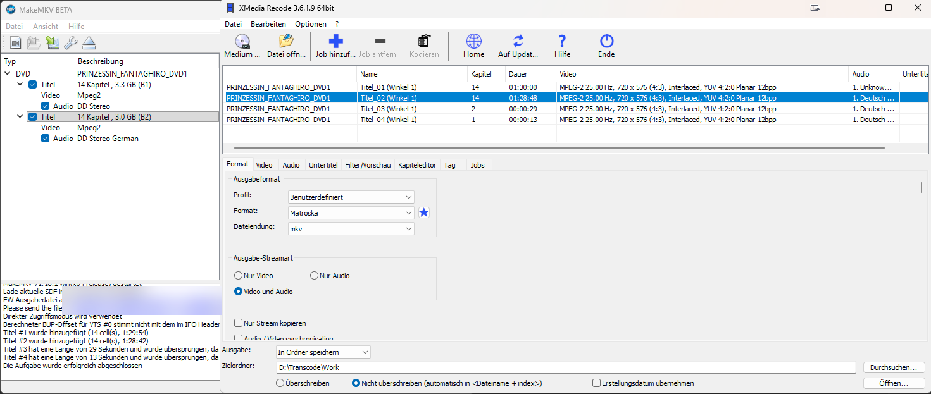Screen dimensions: 931x394
Task: Click the Durchsuchen... button
Action: [894, 367]
